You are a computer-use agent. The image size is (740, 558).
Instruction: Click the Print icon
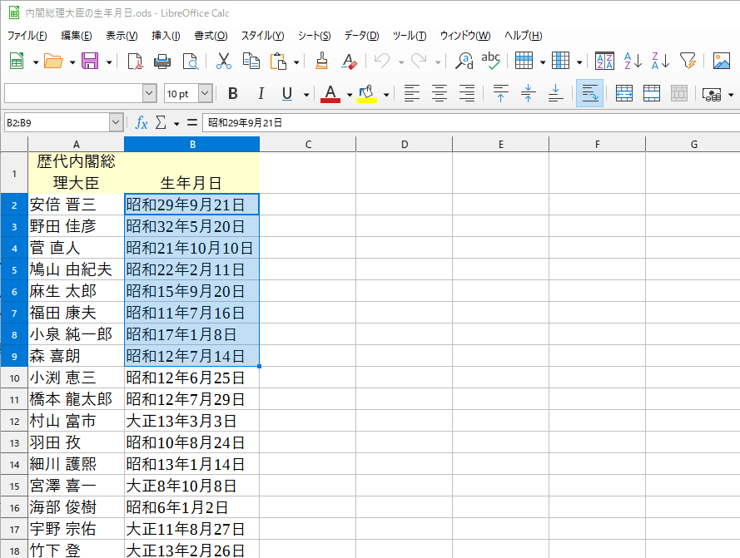pos(162,61)
